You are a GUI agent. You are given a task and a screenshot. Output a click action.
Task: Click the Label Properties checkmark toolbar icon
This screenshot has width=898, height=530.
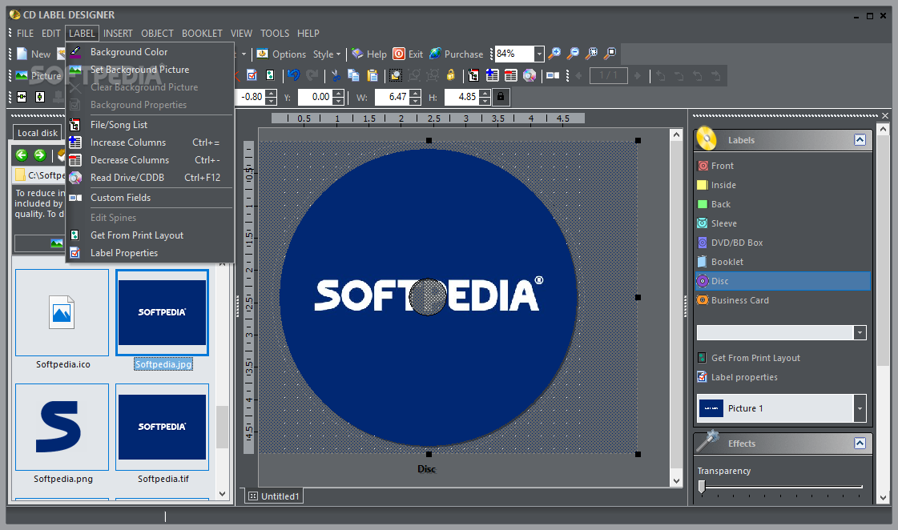252,75
